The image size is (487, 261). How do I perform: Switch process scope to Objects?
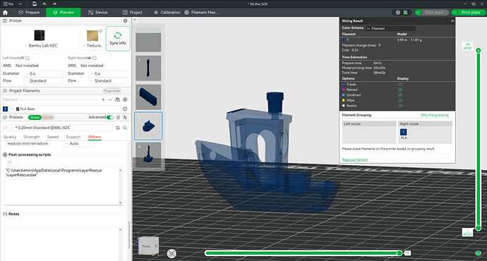[47, 117]
